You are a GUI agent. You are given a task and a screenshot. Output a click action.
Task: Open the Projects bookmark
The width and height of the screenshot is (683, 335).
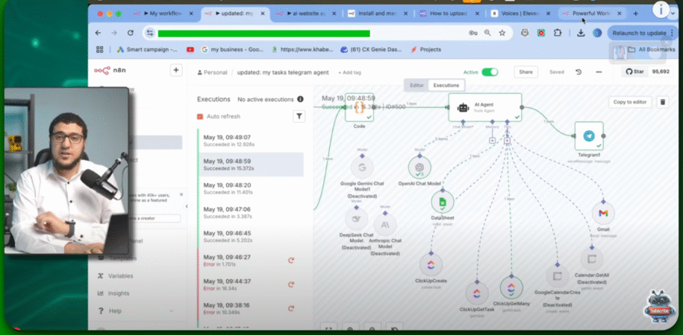point(426,50)
